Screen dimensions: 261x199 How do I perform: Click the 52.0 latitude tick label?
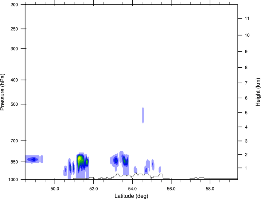click(x=94, y=189)
